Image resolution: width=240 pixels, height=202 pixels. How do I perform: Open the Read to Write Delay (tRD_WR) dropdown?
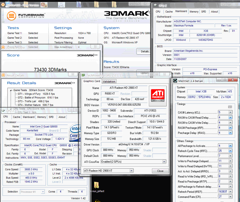click(230, 176)
